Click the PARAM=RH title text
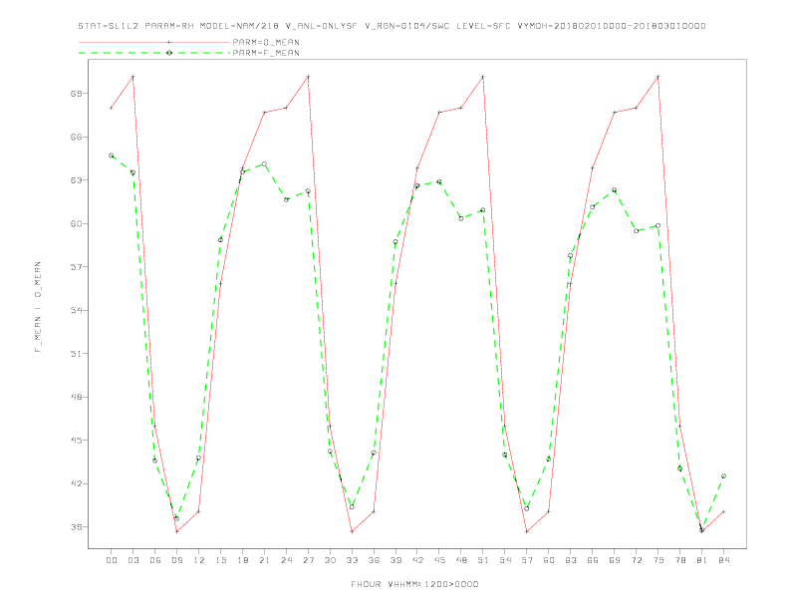The image size is (789, 610). click(169, 26)
